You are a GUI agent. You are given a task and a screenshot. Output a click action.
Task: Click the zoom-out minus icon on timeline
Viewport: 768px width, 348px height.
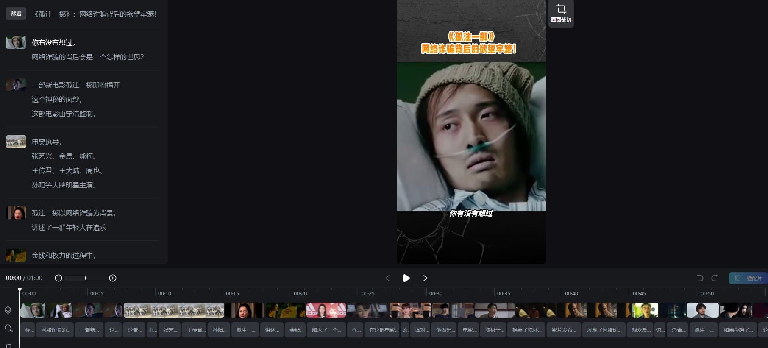tap(58, 278)
